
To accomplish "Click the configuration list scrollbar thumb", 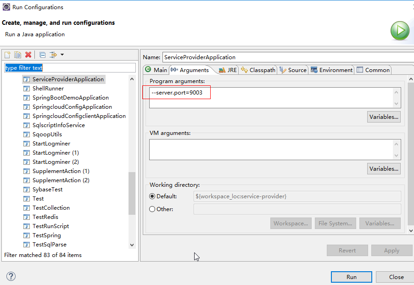I will (x=132, y=193).
